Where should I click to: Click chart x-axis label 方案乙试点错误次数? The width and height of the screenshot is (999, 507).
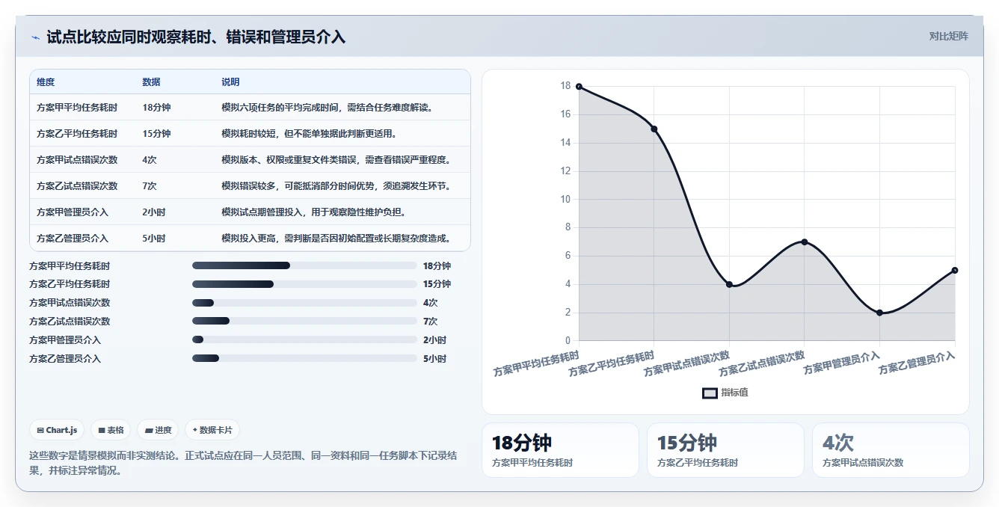click(762, 363)
